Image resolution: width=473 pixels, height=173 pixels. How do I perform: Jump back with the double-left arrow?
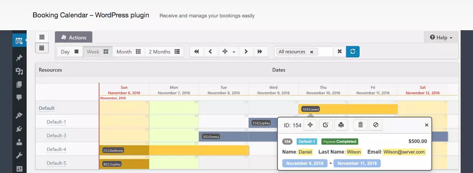[x=197, y=52]
